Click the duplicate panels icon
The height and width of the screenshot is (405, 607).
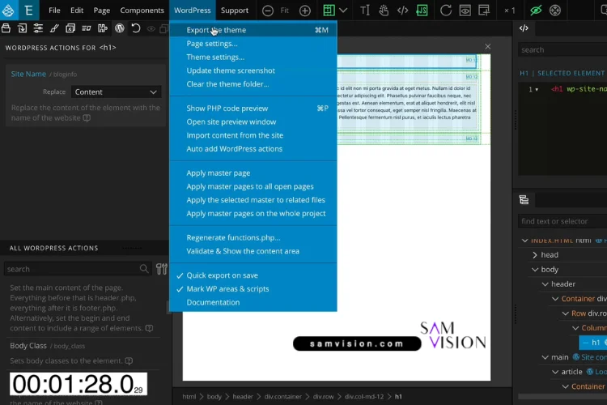point(164,28)
